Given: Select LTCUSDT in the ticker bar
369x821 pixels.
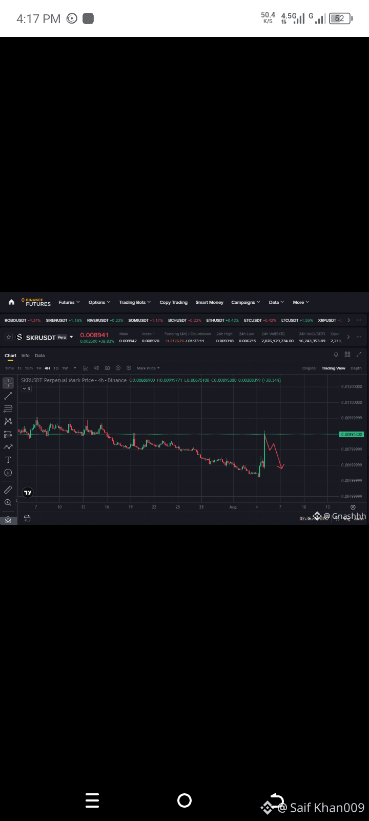Looking at the screenshot, I should click(297, 320).
